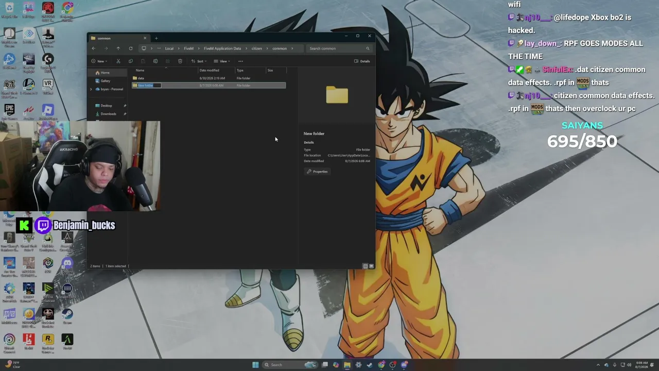Viewport: 659px width, 371px height.
Task: Open the PC icon in the address bar
Action: [x=144, y=48]
